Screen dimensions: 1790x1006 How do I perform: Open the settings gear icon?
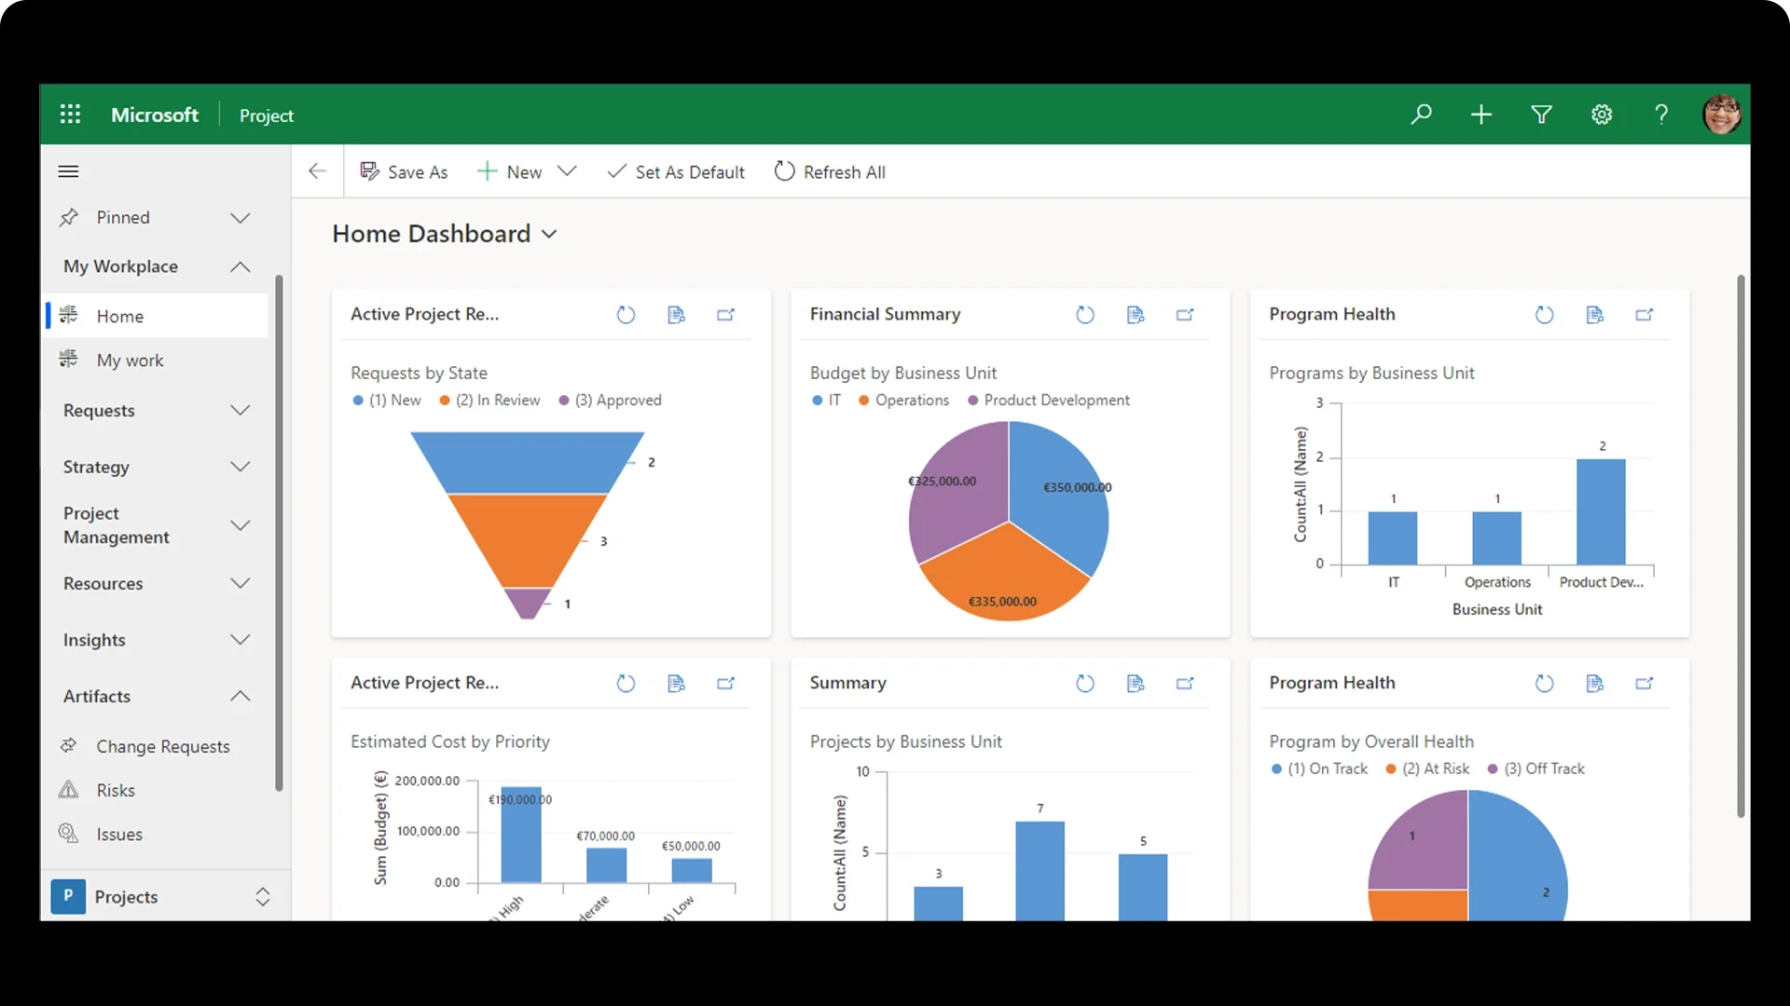point(1602,115)
